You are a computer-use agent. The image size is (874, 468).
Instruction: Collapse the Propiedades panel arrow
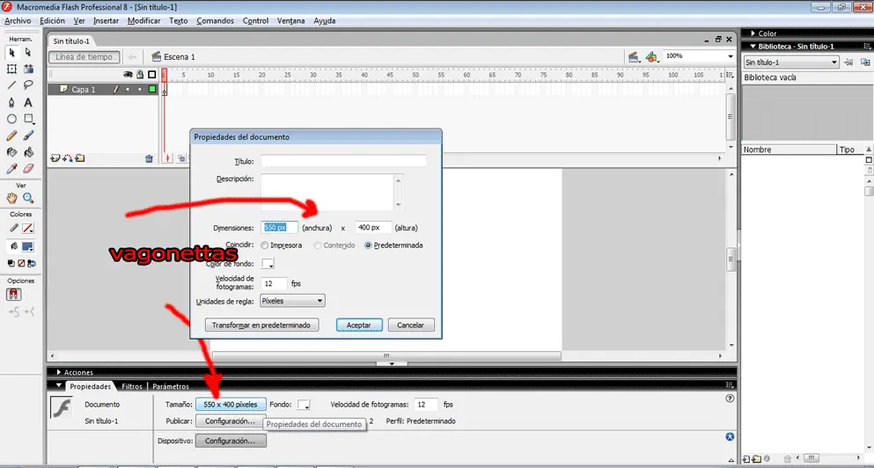pos(58,385)
